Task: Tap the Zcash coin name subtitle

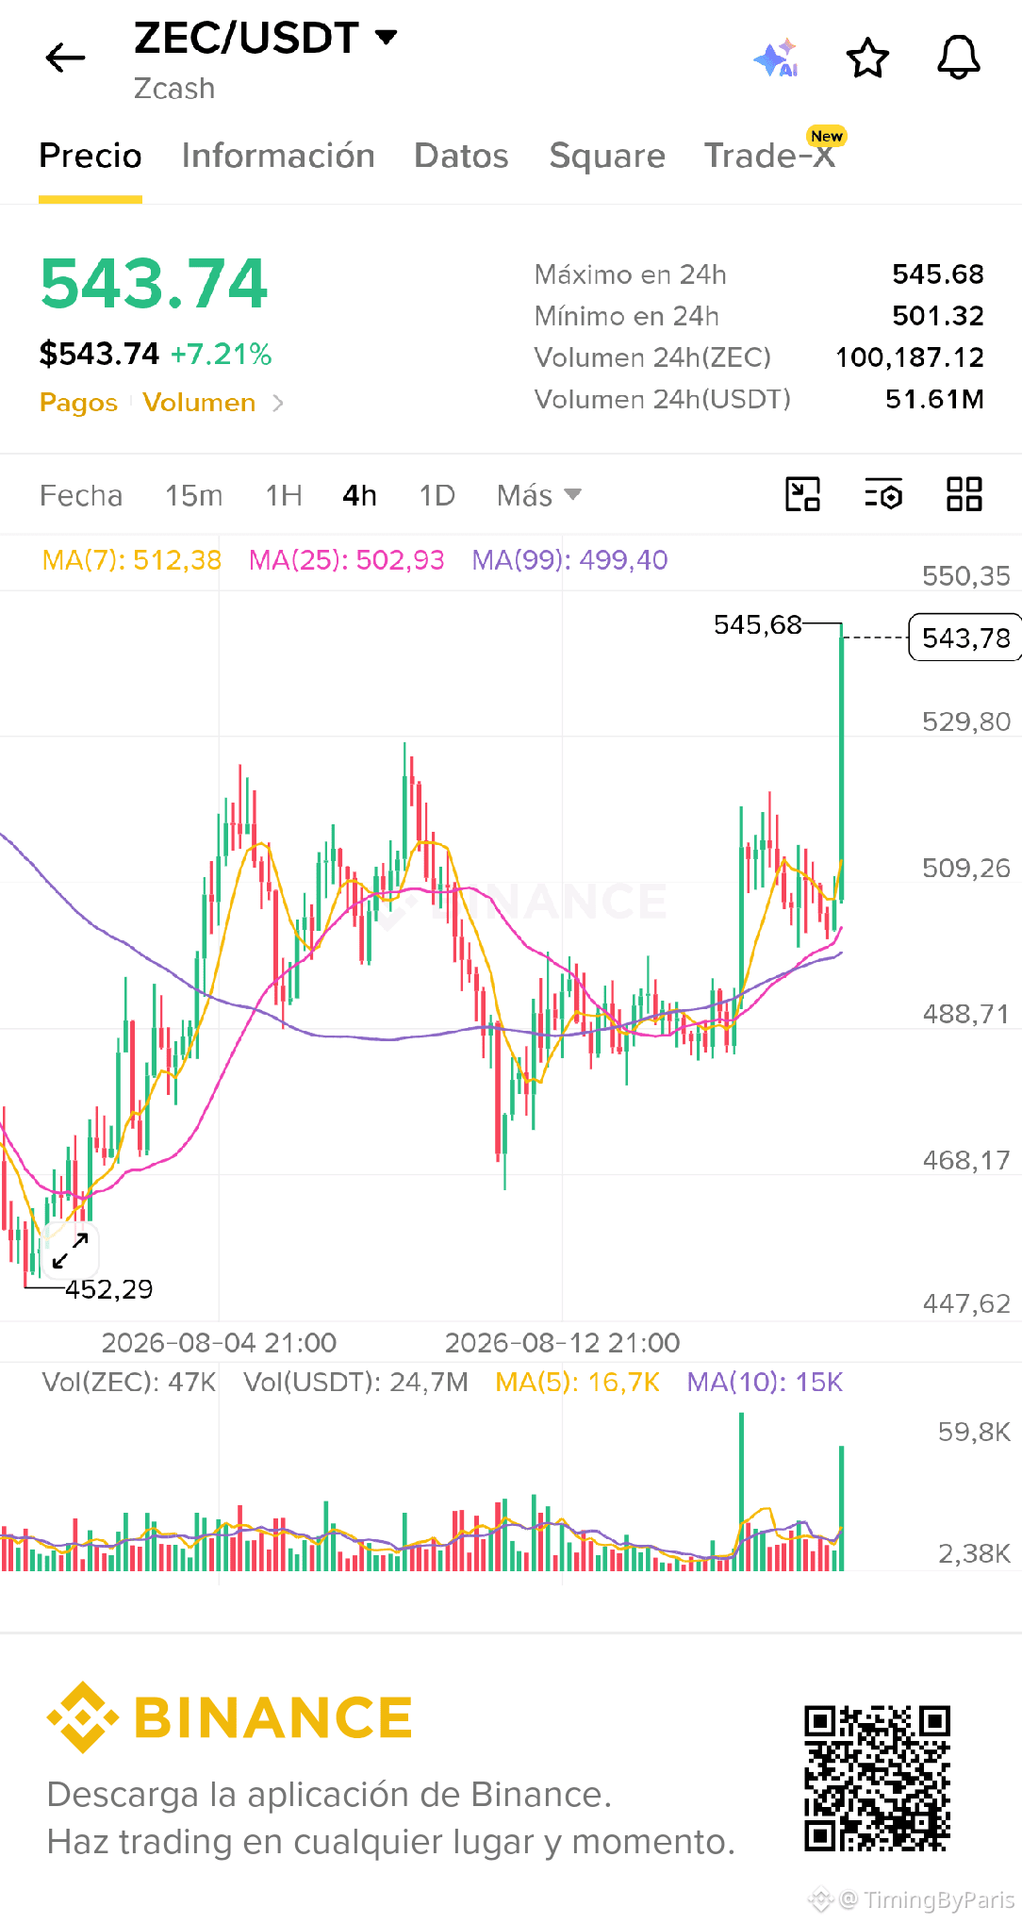Action: pos(174,89)
